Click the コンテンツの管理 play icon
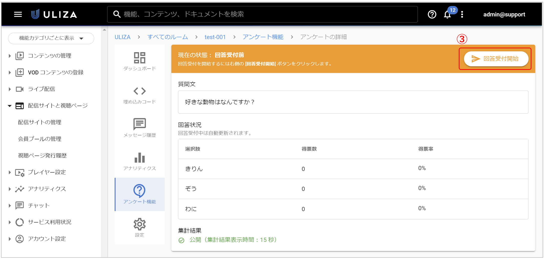Screen dimensions: 545x260 pos(20,56)
